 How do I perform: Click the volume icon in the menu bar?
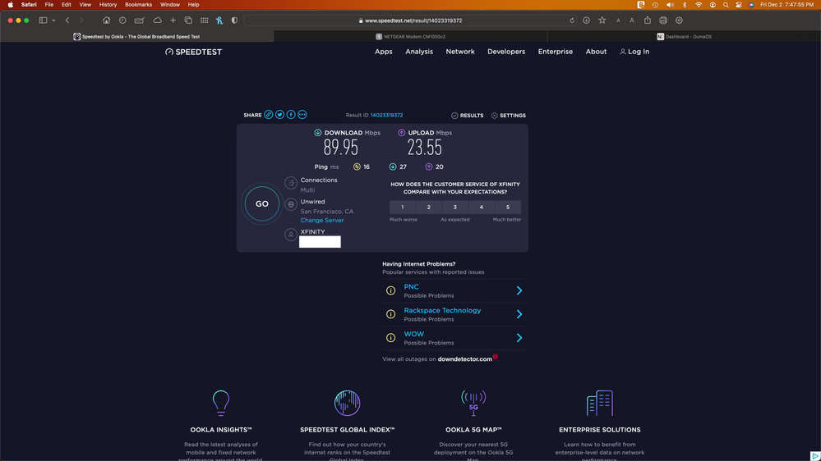(x=670, y=5)
